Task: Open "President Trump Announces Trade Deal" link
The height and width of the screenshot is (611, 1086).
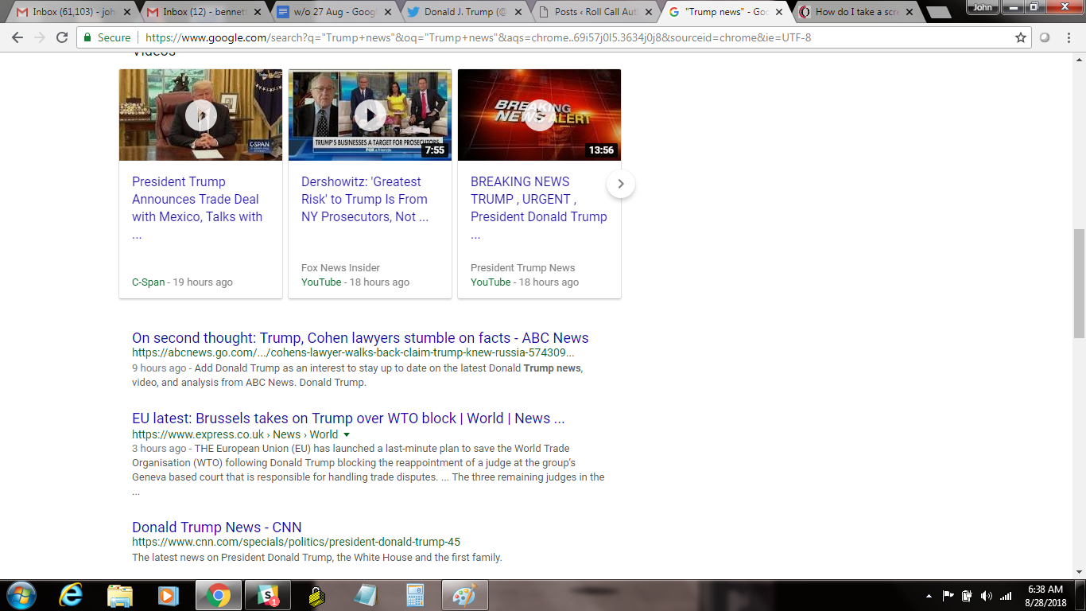Action: [x=197, y=208]
